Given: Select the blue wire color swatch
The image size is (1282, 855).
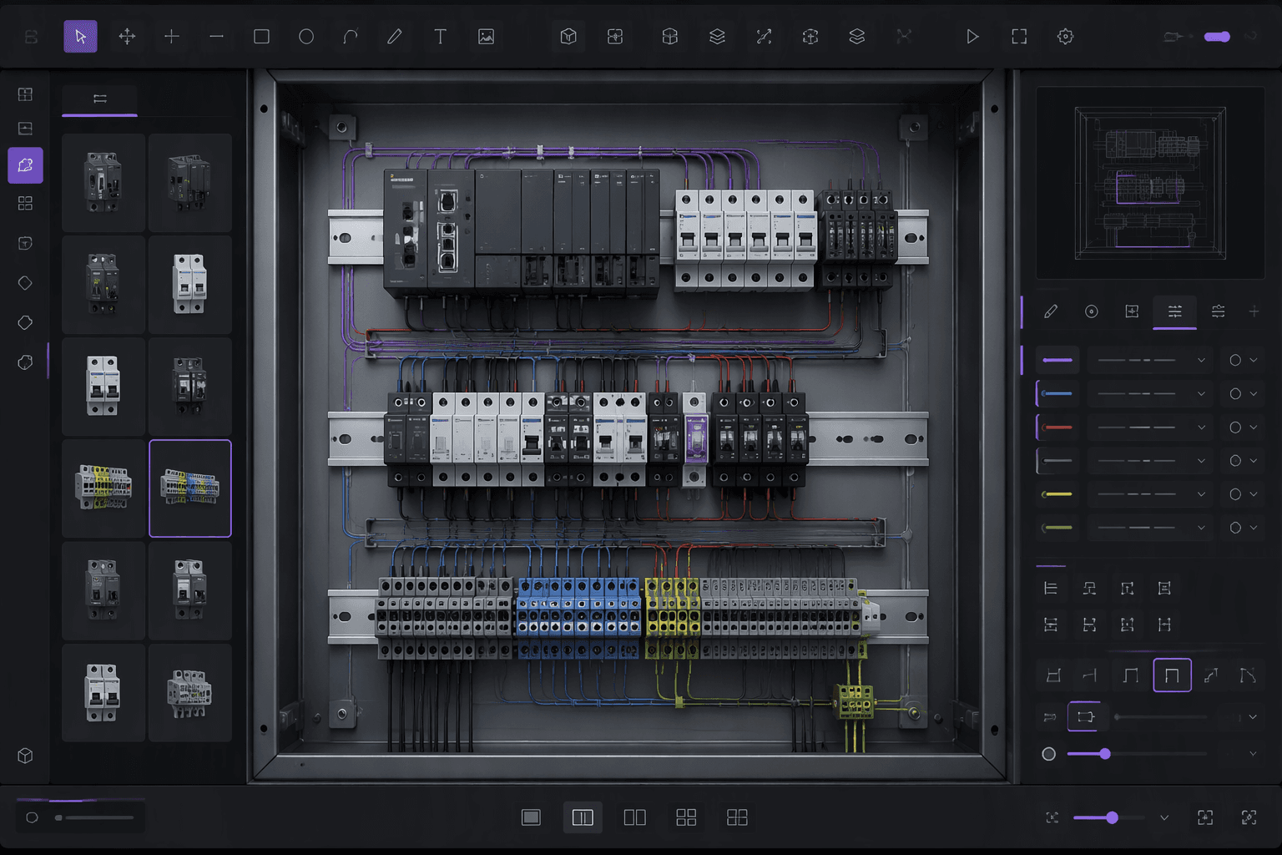Looking at the screenshot, I should pyautogui.click(x=1057, y=393).
